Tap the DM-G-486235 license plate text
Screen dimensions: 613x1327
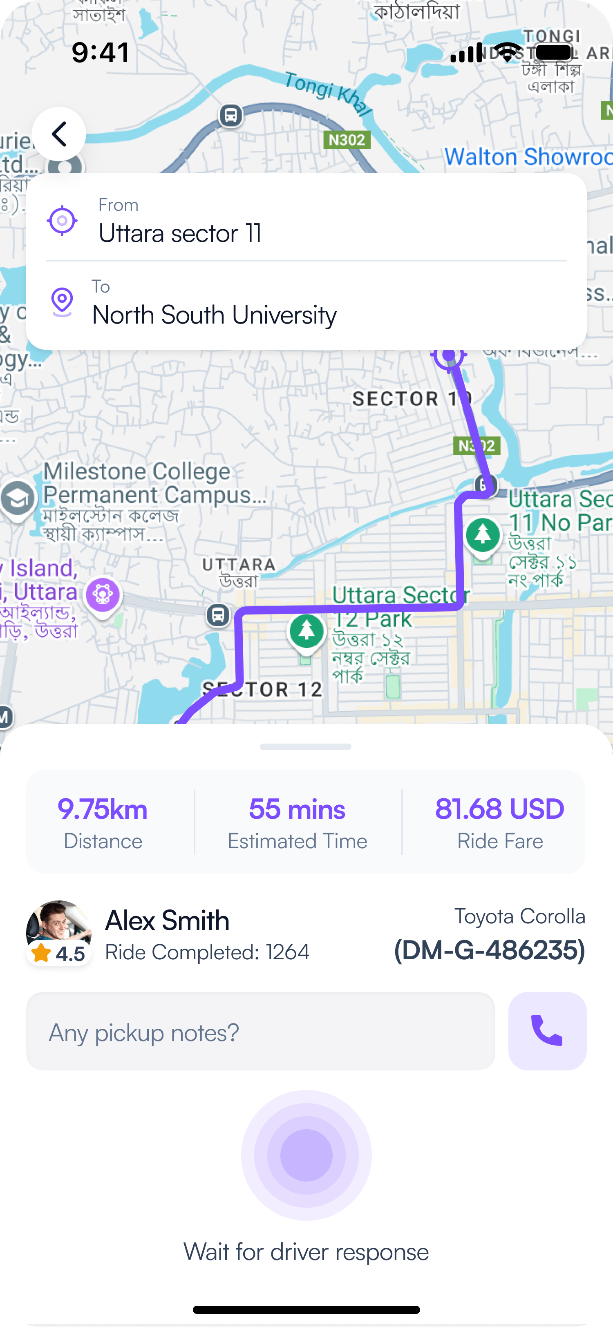(x=489, y=950)
